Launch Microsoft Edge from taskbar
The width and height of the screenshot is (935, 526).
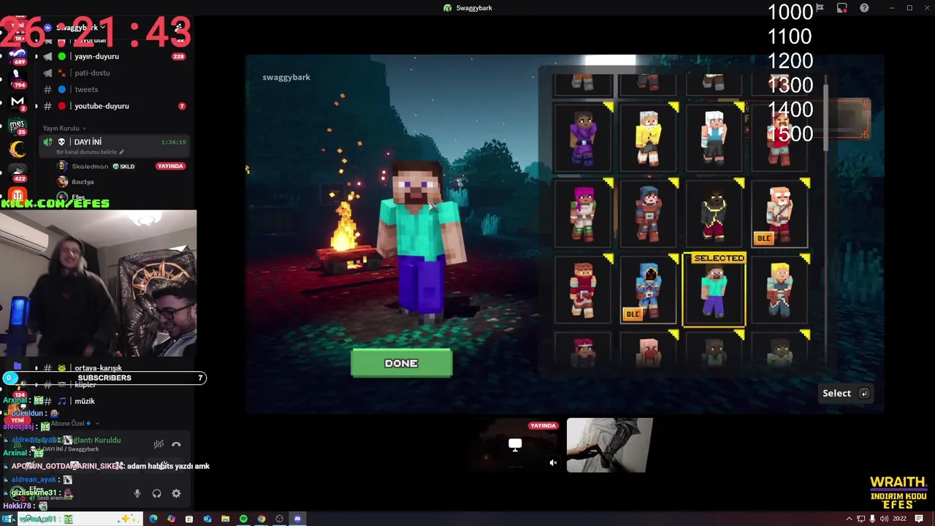[x=153, y=519]
